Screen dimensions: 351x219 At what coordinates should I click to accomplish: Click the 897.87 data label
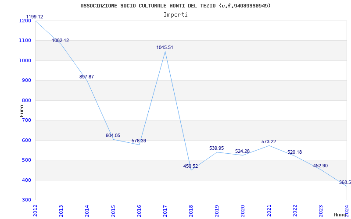(86, 77)
